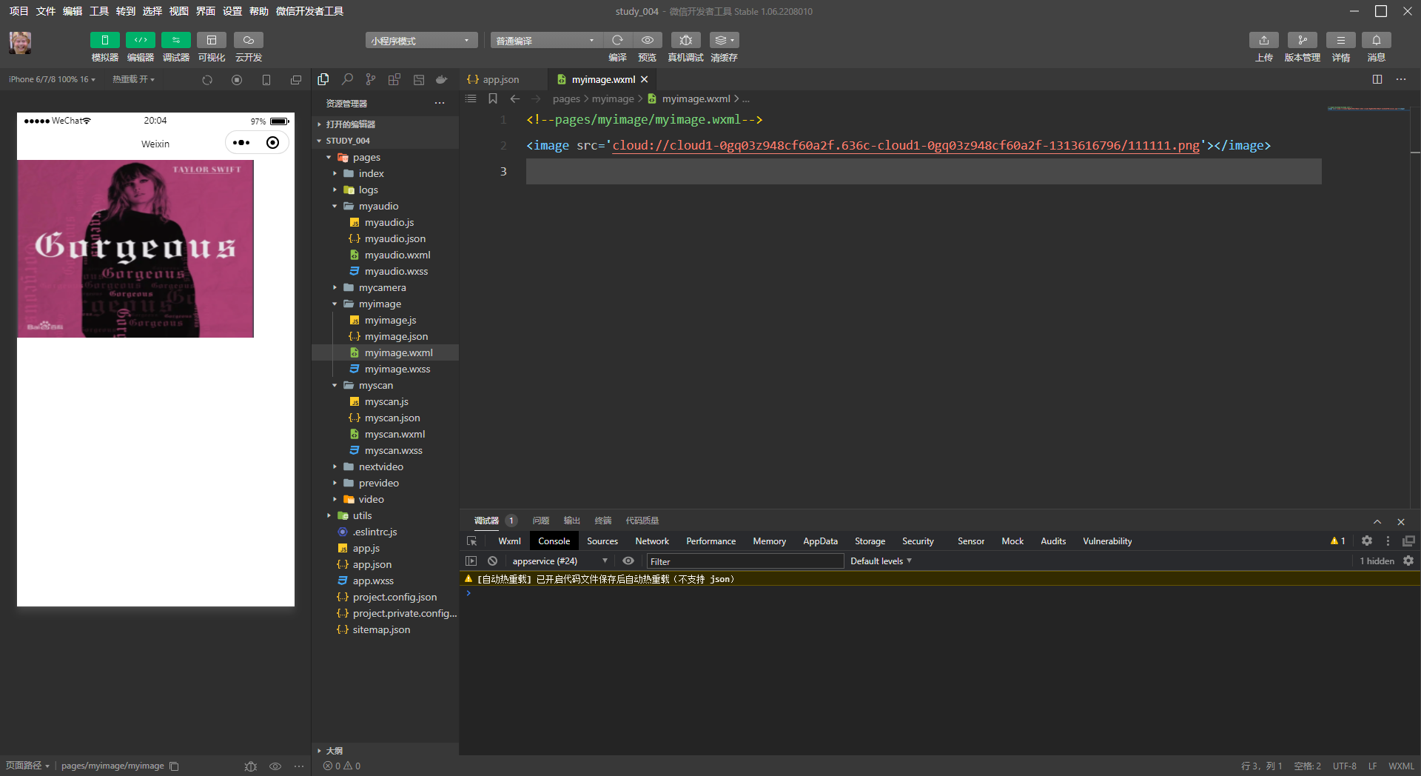Open myscan.wxml file
Viewport: 1421px width, 776px height.
click(x=394, y=434)
